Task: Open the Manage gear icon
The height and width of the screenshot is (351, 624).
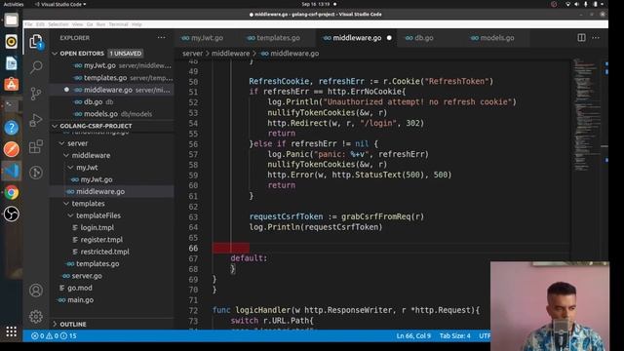Action: coord(36,317)
